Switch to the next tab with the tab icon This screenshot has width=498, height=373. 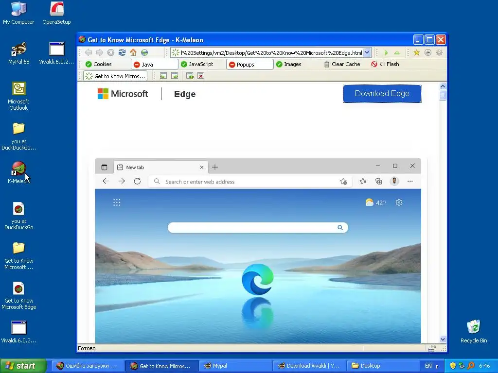(175, 76)
